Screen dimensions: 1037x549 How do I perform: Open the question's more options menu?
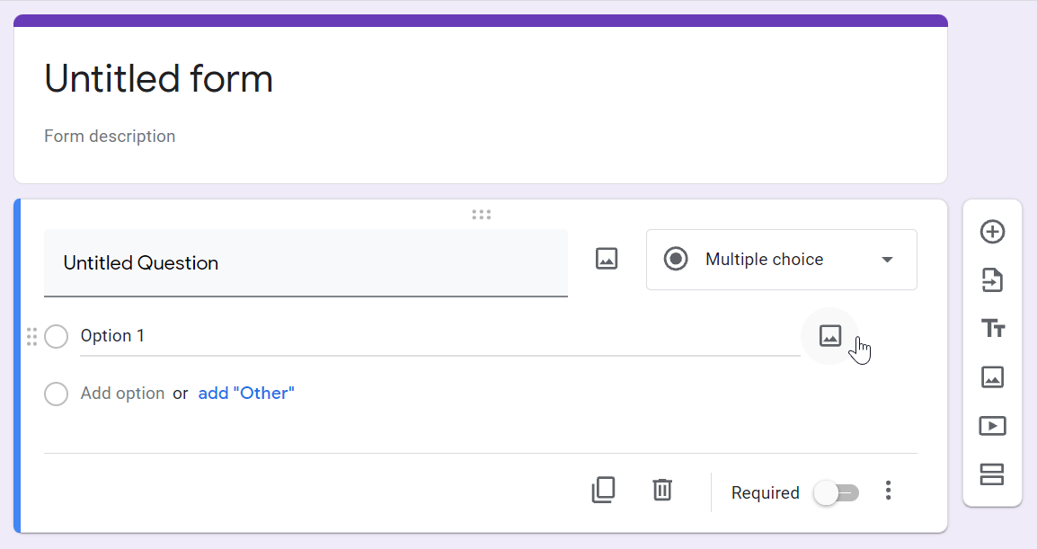point(888,491)
